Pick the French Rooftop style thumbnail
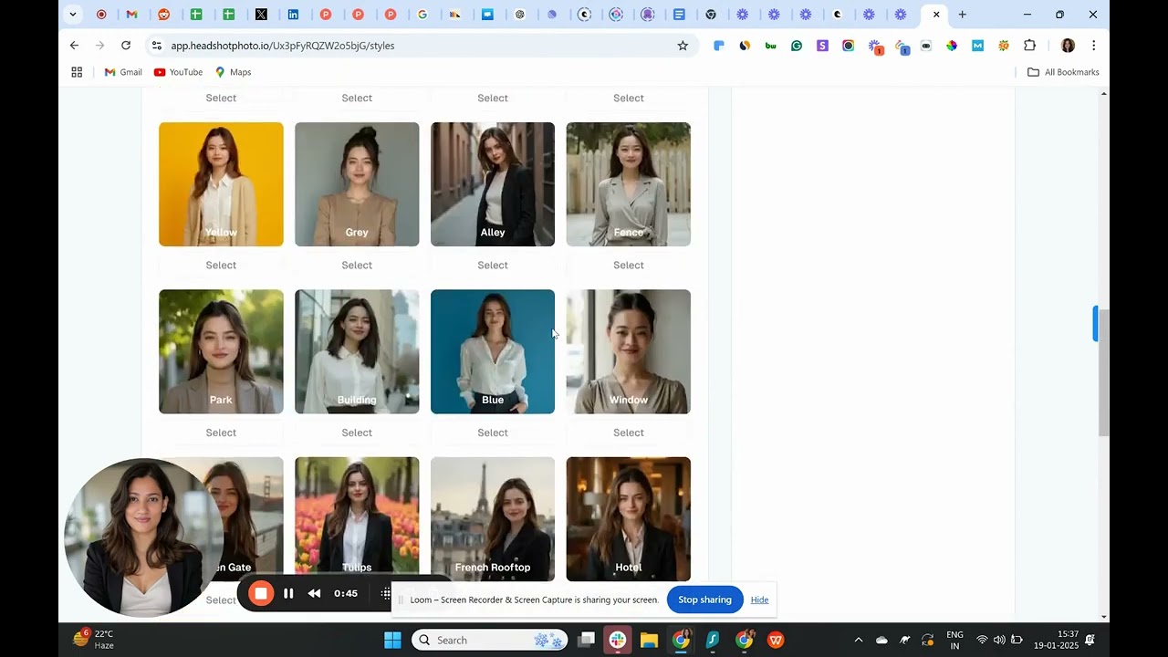The height and width of the screenshot is (657, 1168). click(493, 519)
